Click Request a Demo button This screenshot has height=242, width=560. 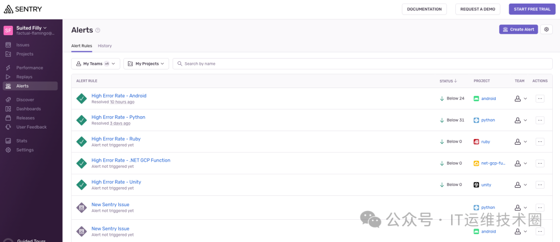coord(478,9)
